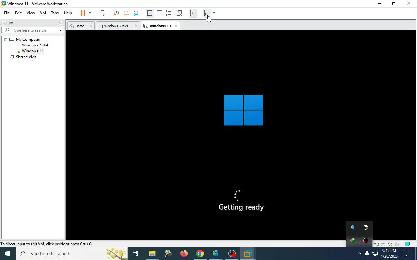Enter full screen mode
Screen dimensions: 417x260
[x=169, y=13]
